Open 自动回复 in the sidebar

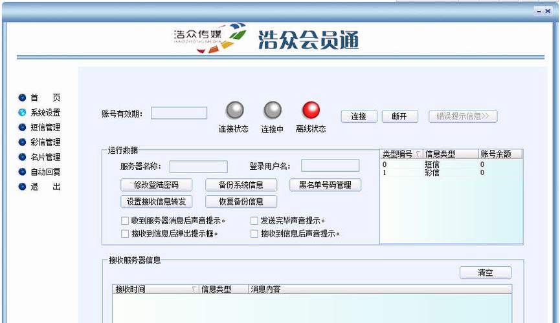(x=45, y=172)
